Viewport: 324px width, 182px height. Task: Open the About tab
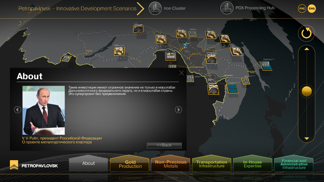[88, 163]
